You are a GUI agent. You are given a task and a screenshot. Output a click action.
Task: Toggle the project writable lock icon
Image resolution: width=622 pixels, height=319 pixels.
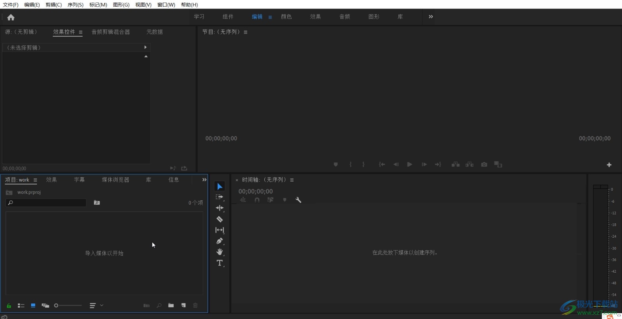9,306
